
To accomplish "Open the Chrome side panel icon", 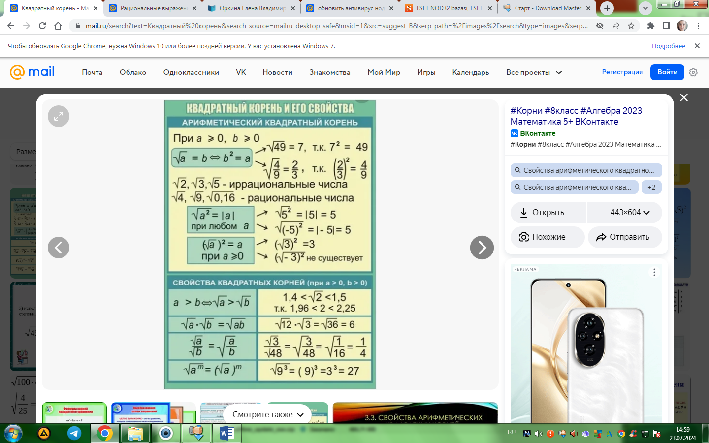I will pos(667,26).
